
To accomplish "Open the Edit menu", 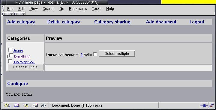I will 22,9.
